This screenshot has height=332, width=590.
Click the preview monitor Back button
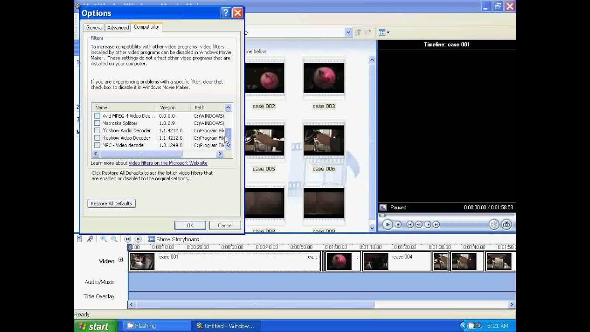[x=410, y=225]
